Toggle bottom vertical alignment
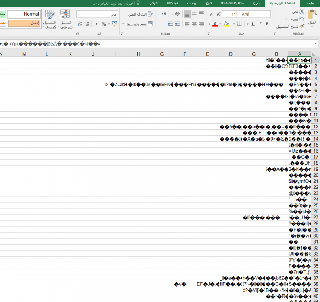This screenshot has height=302, width=320. pyautogui.click(x=187, y=14)
